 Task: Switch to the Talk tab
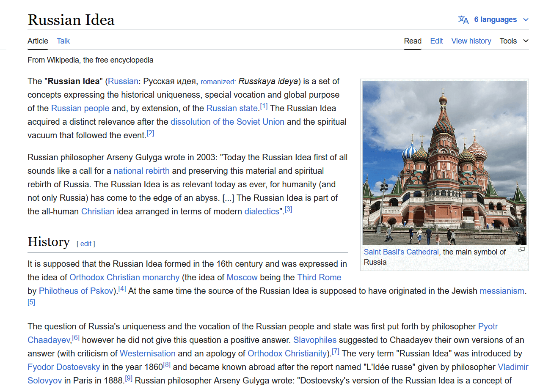[63, 41]
